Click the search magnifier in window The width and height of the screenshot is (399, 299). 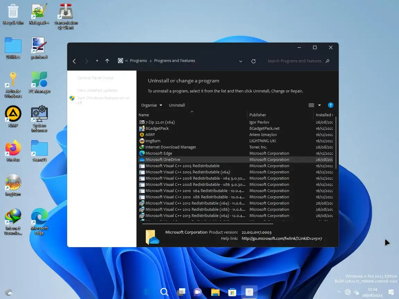click(x=328, y=61)
